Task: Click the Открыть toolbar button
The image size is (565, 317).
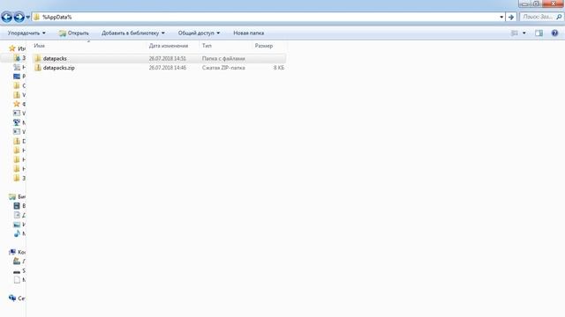Action: point(74,33)
